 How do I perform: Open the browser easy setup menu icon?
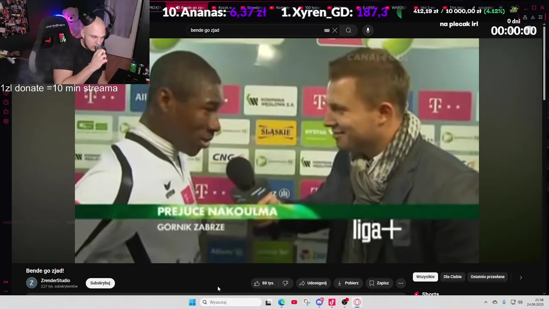coord(540,17)
